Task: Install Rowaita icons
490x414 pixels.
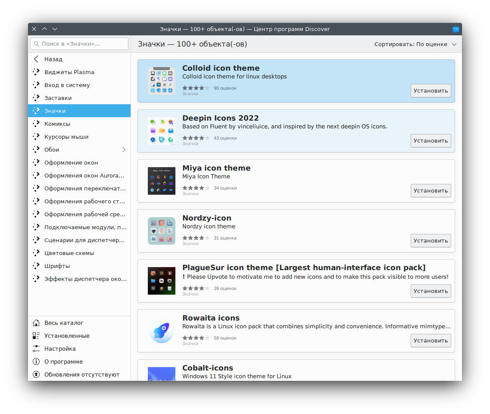Action: point(431,341)
